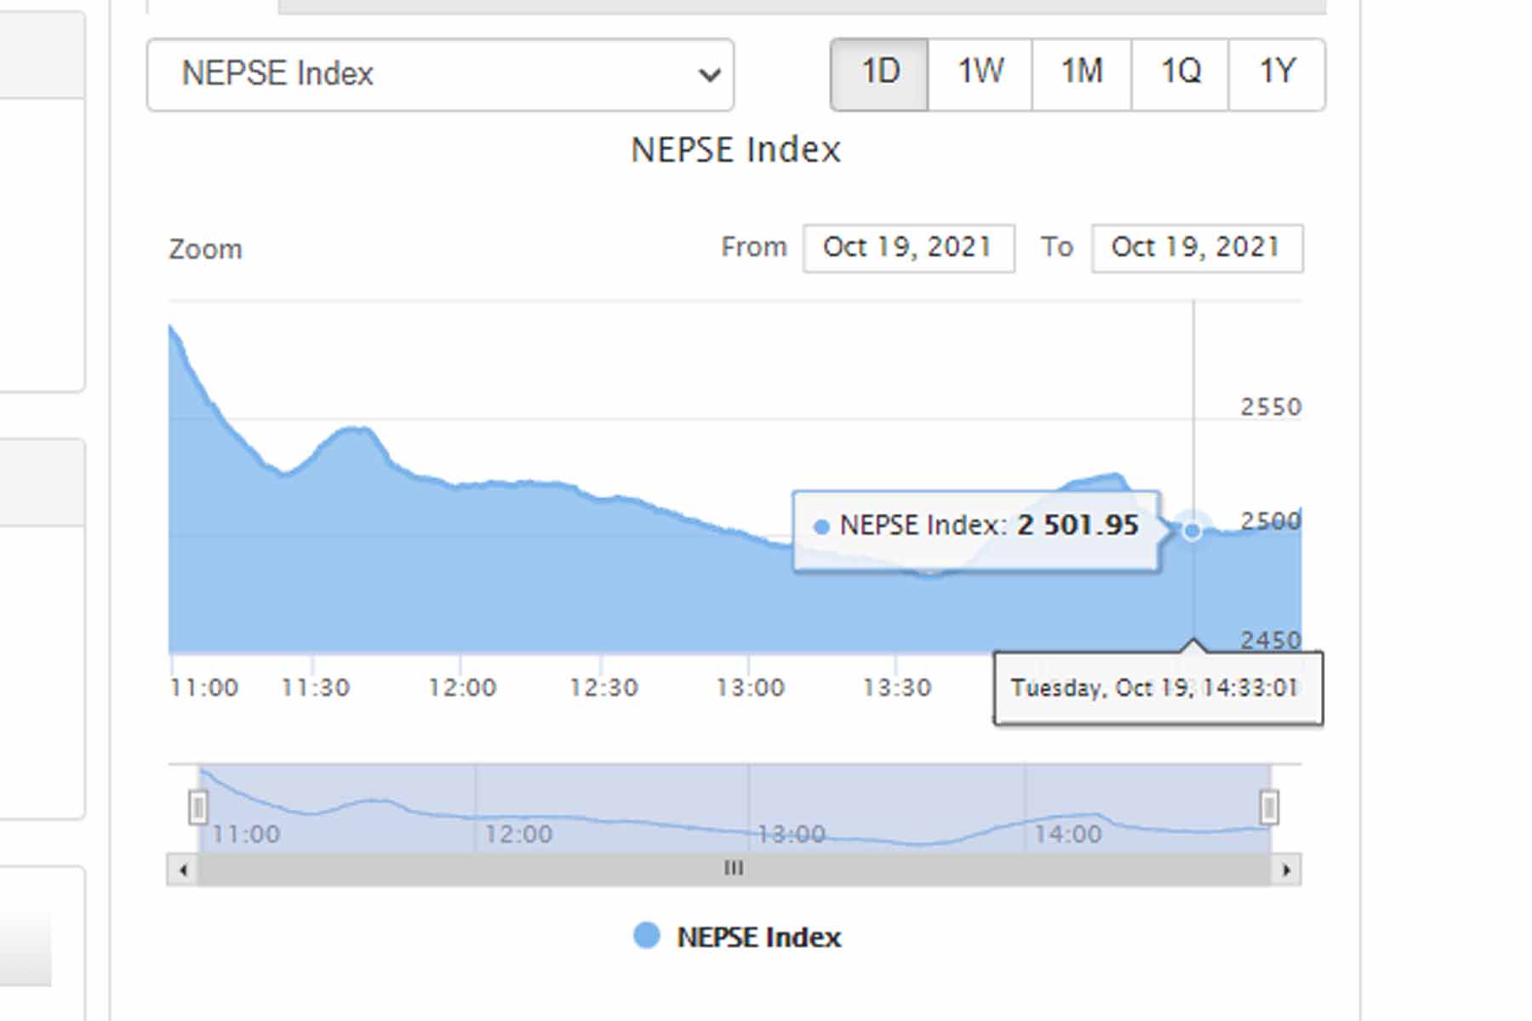Image resolution: width=1532 pixels, height=1021 pixels.
Task: Switch chart to 1W range
Action: point(980,74)
